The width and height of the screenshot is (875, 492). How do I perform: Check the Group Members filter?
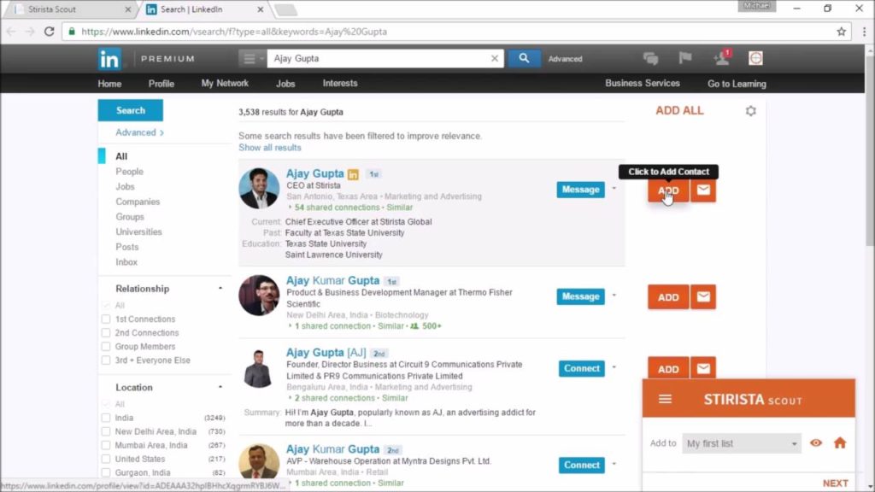pos(106,347)
